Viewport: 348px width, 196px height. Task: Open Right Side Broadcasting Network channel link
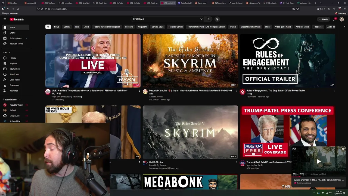(66, 97)
